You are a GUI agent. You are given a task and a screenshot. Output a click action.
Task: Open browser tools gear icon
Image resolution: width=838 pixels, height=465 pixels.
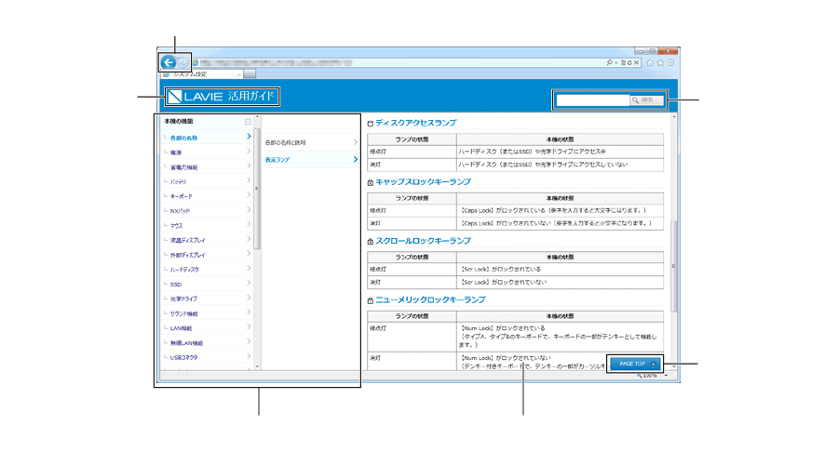(x=670, y=63)
